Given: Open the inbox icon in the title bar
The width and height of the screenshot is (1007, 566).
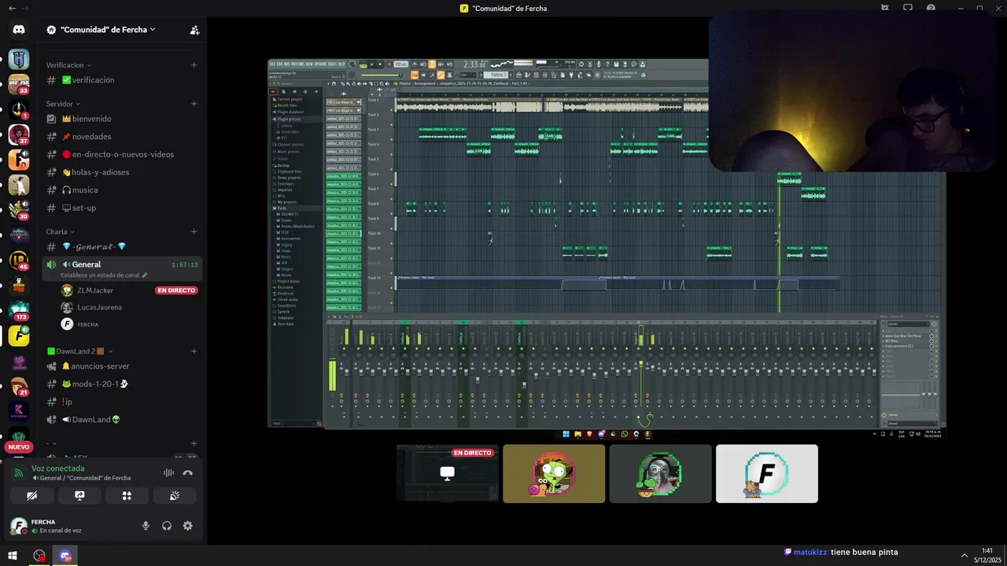Looking at the screenshot, I should click(907, 8).
